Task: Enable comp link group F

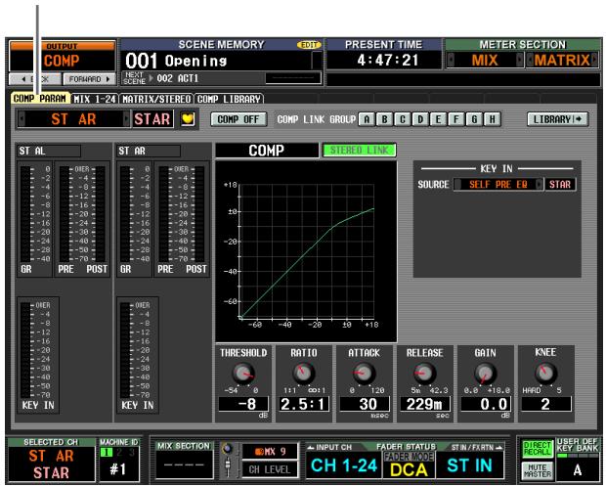Action: (456, 119)
